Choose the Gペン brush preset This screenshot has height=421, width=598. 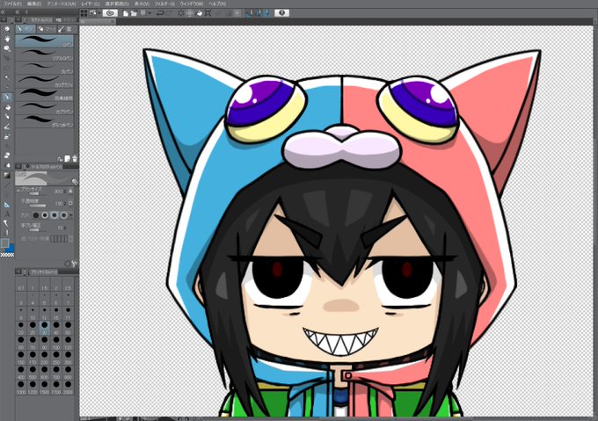[x=44, y=41]
